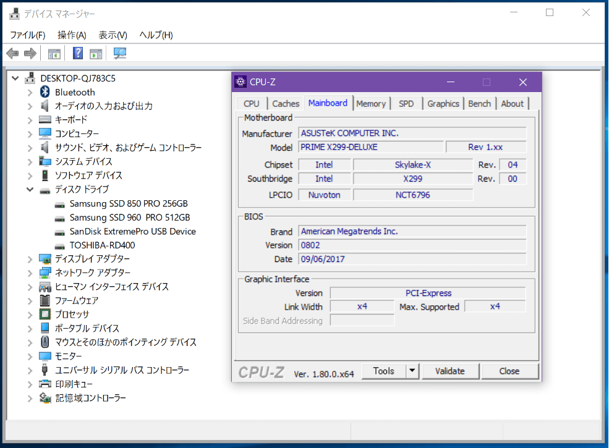Toggle the action pane toolbar icon
Screen dimensions: 609x448
96,54
